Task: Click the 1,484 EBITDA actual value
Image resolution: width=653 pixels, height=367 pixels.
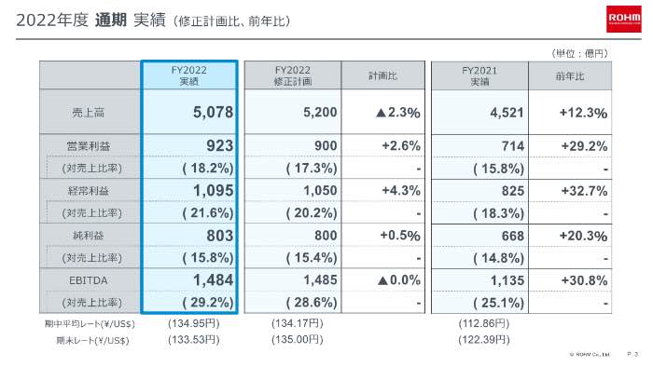Action: (x=189, y=280)
